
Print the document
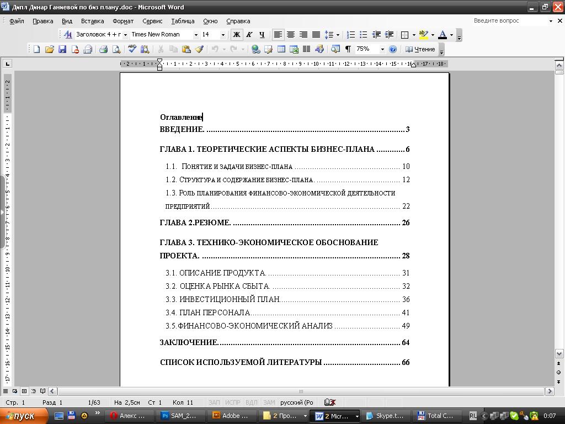pyautogui.click(x=103, y=49)
